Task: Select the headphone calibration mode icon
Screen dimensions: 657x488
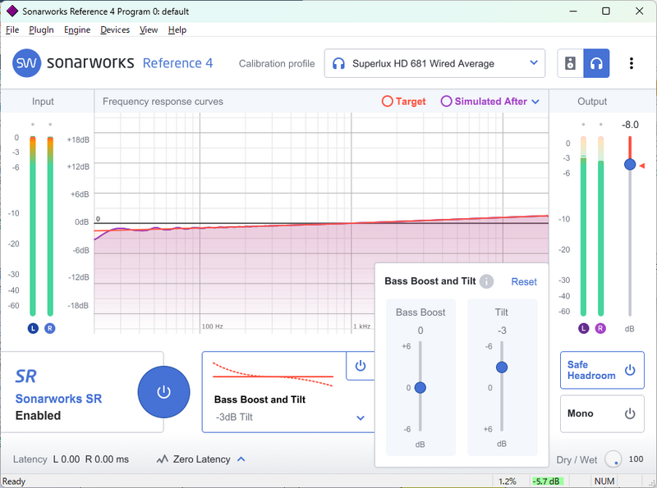Action: (596, 63)
